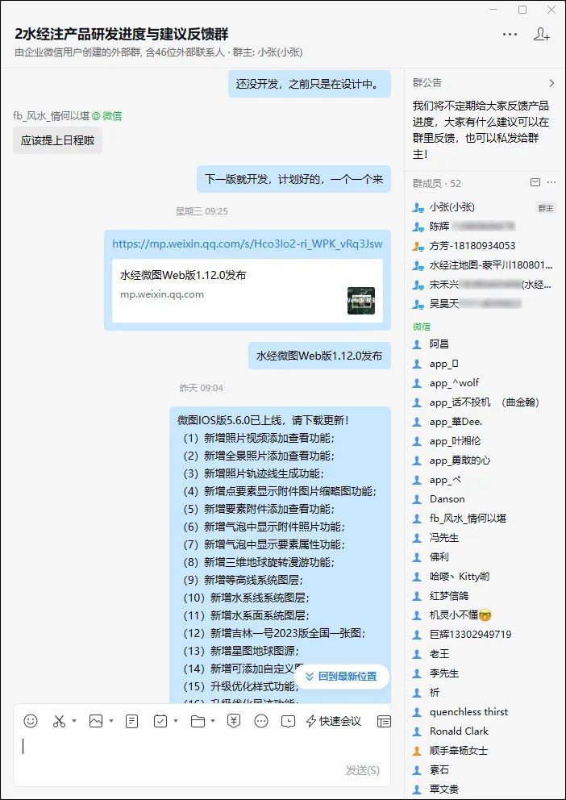
Task: Open the quick reply chat bubble icon
Action: point(288,721)
